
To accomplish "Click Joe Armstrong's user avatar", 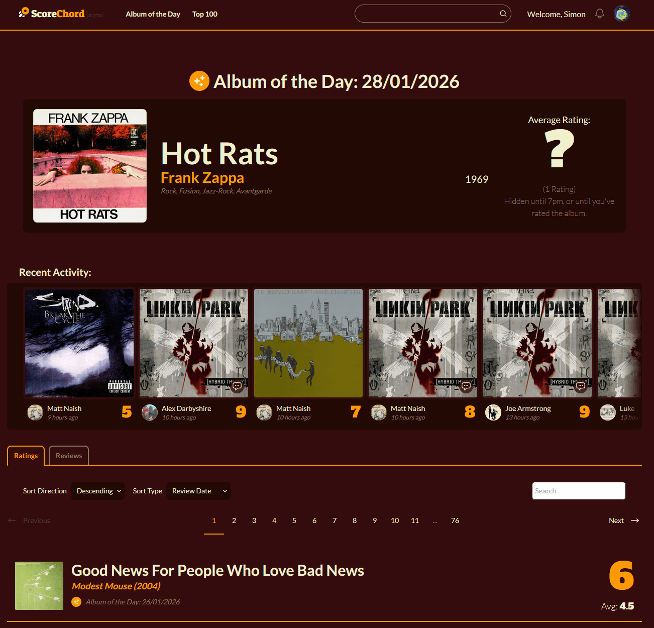I will [493, 412].
